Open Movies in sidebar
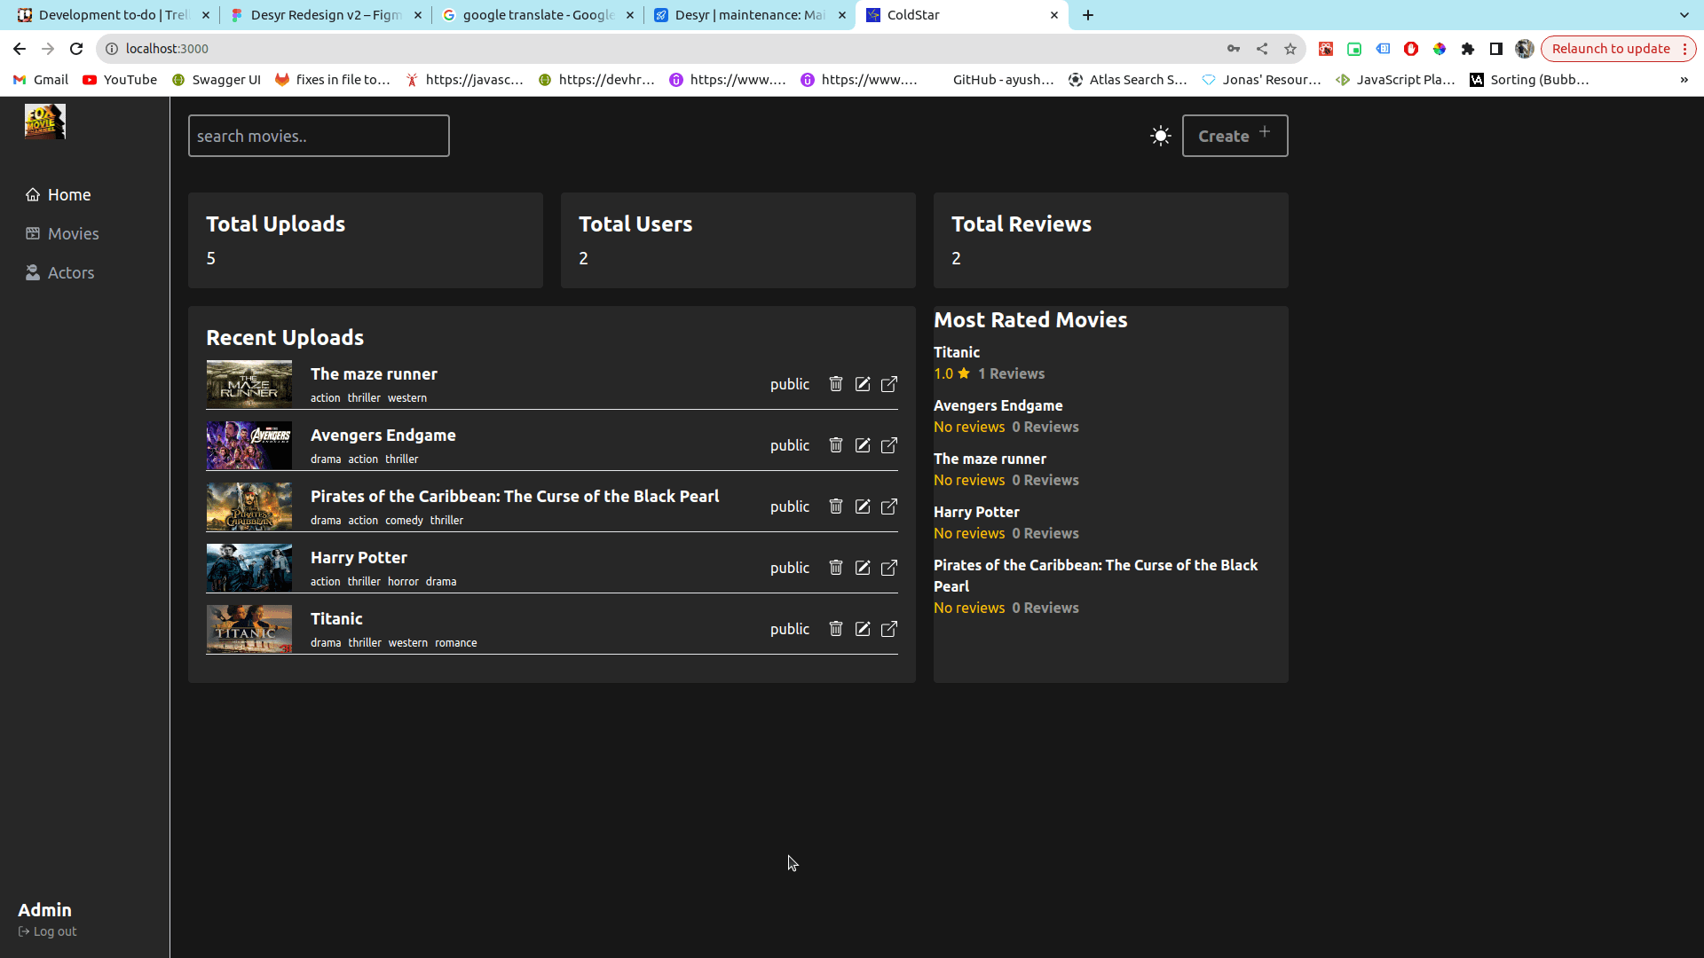Screen dimensions: 1704x958 click(62, 233)
